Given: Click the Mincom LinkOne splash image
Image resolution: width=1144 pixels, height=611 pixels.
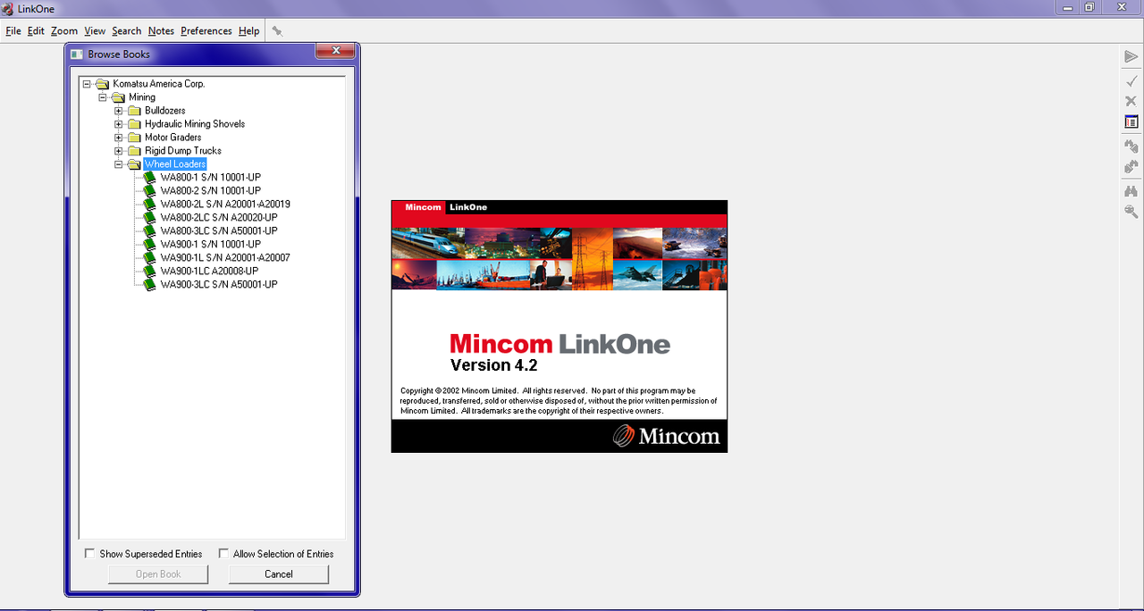Looking at the screenshot, I should point(559,326).
